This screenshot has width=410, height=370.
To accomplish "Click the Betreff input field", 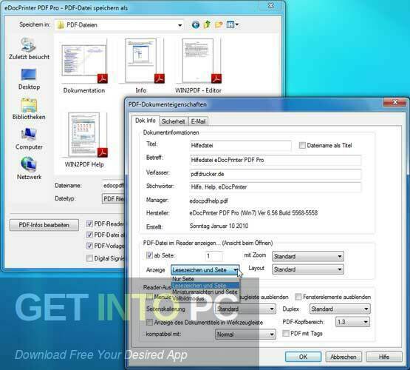I will point(275,160).
